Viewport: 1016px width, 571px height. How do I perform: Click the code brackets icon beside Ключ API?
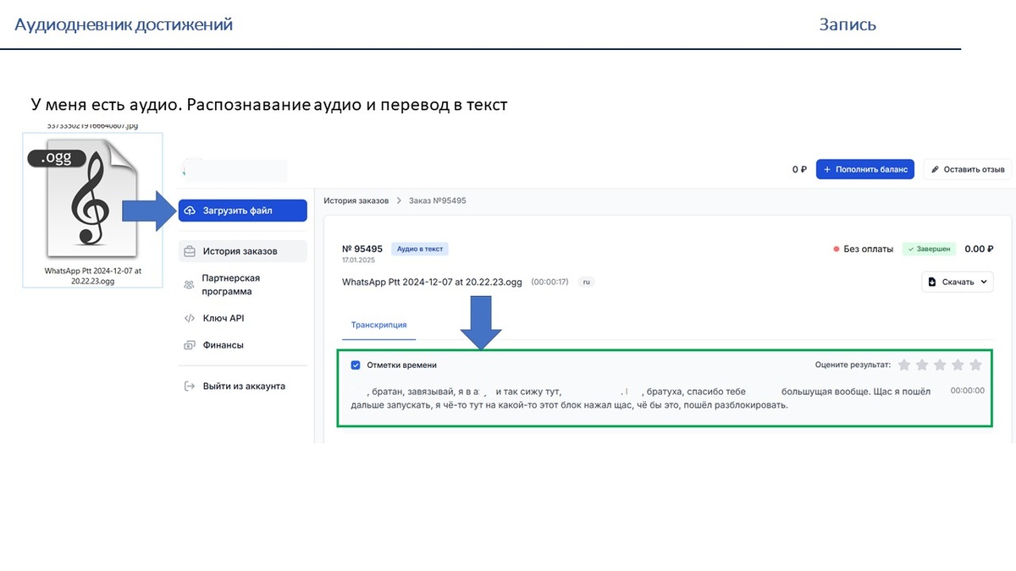[x=190, y=318]
